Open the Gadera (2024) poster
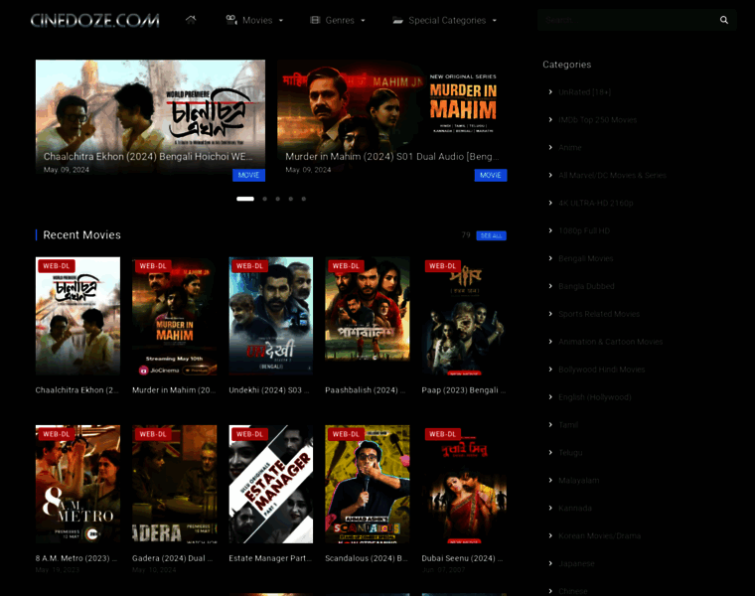Viewport: 755px width, 596px height. [174, 485]
